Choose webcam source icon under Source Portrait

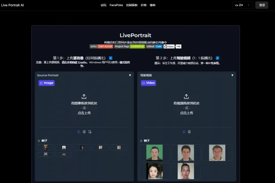click(x=84, y=131)
